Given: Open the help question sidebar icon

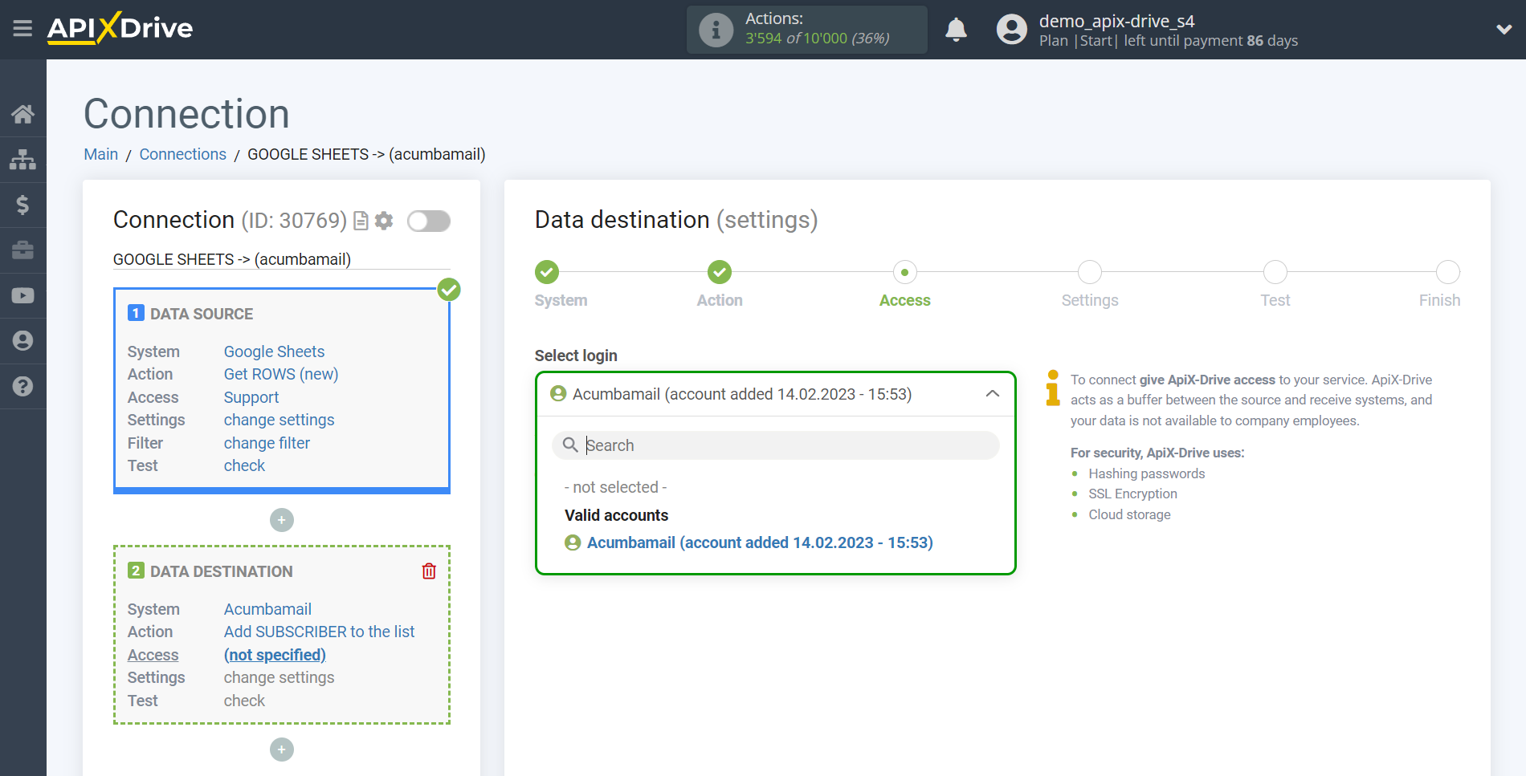Looking at the screenshot, I should coord(22,386).
